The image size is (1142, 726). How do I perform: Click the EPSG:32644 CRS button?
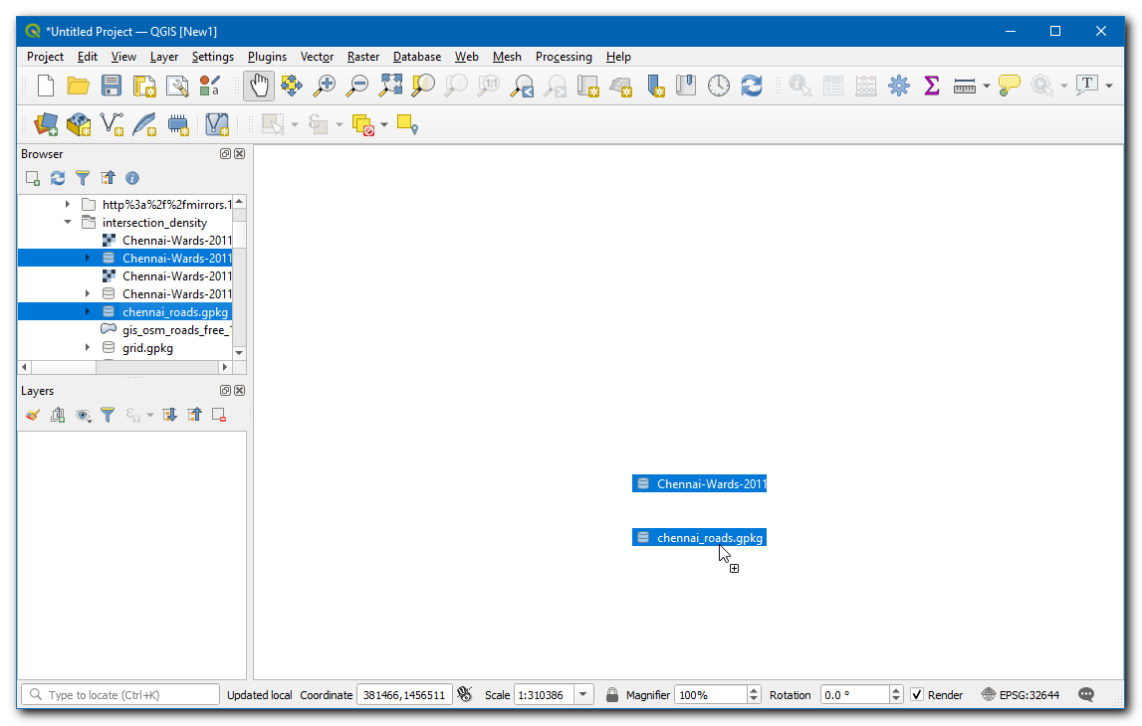(x=1020, y=695)
